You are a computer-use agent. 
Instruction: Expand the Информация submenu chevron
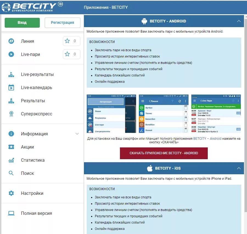77,134
